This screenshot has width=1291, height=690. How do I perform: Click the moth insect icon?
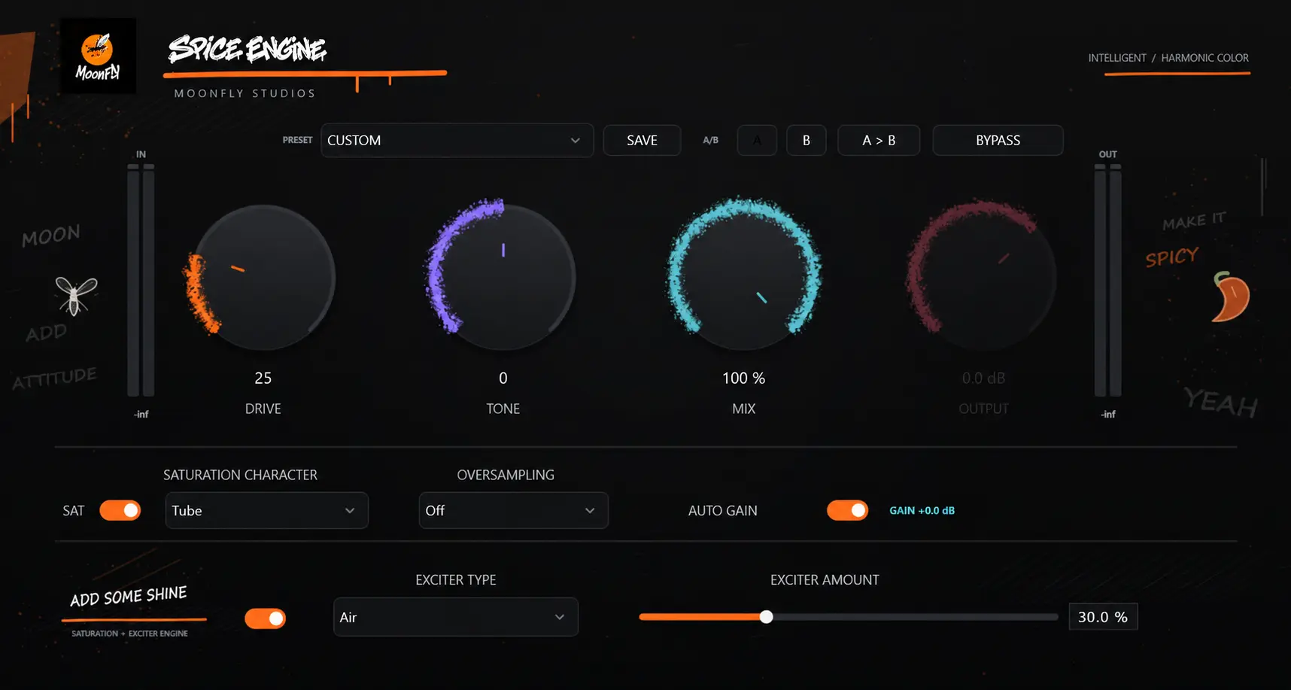(76, 295)
